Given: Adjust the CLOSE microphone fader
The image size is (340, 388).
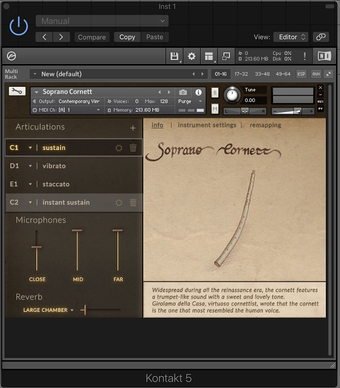Looking at the screenshot, I should 37,247.
